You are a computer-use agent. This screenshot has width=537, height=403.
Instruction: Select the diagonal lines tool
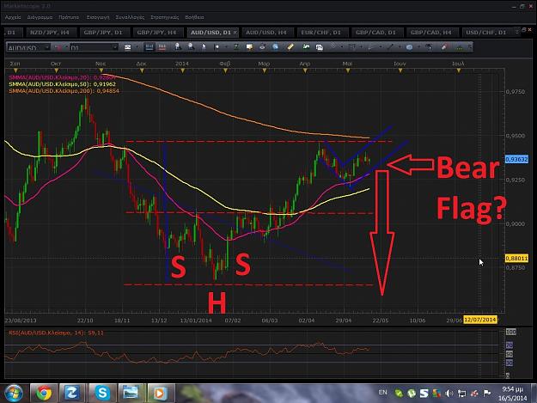pos(333,47)
